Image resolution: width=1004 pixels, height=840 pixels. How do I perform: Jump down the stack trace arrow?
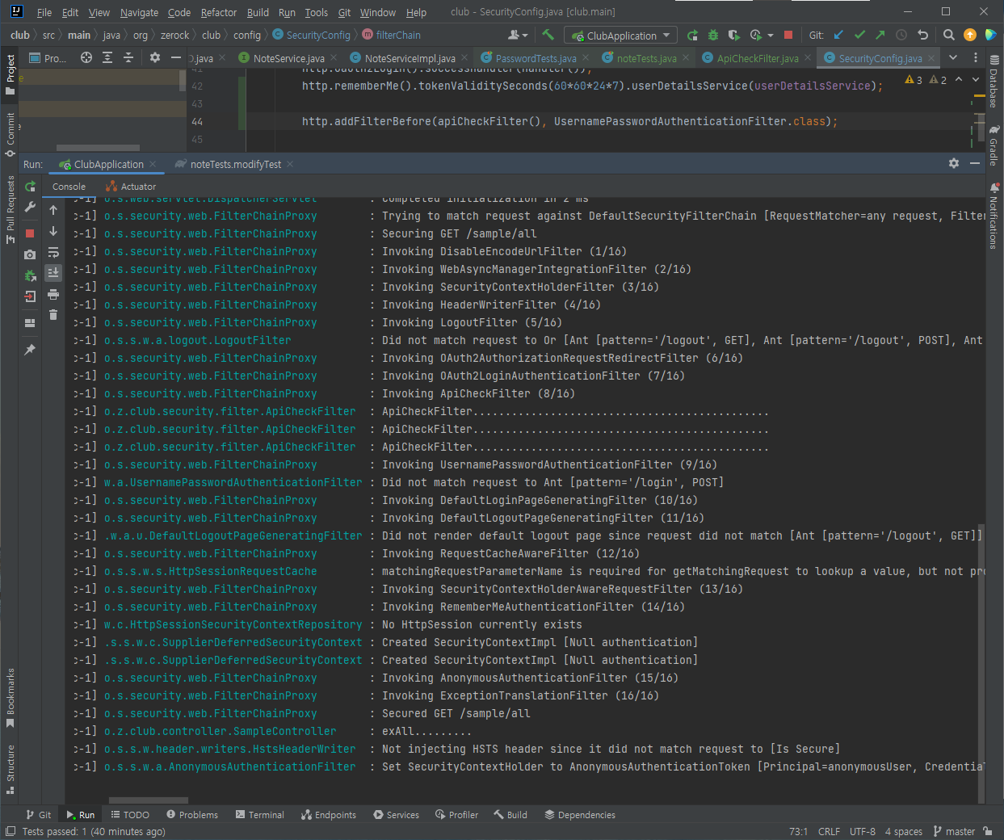(x=53, y=231)
